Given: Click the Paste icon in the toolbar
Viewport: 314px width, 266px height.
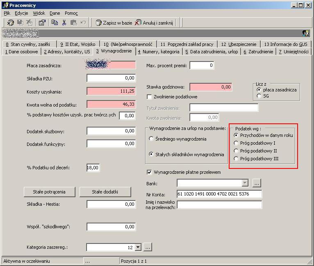Looking at the screenshot, I should click(x=73, y=23).
